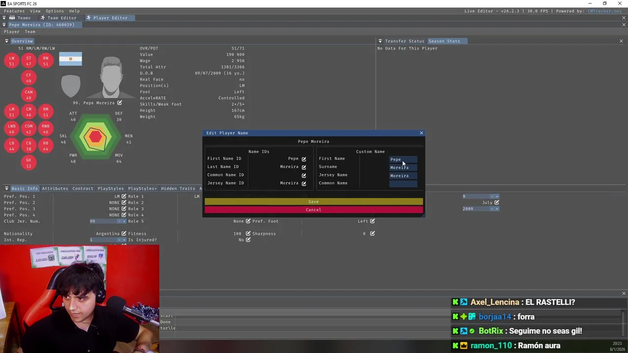The width and height of the screenshot is (628, 353).
Task: Click the Club Jer. Num. 99 field
Action: pyautogui.click(x=103, y=222)
